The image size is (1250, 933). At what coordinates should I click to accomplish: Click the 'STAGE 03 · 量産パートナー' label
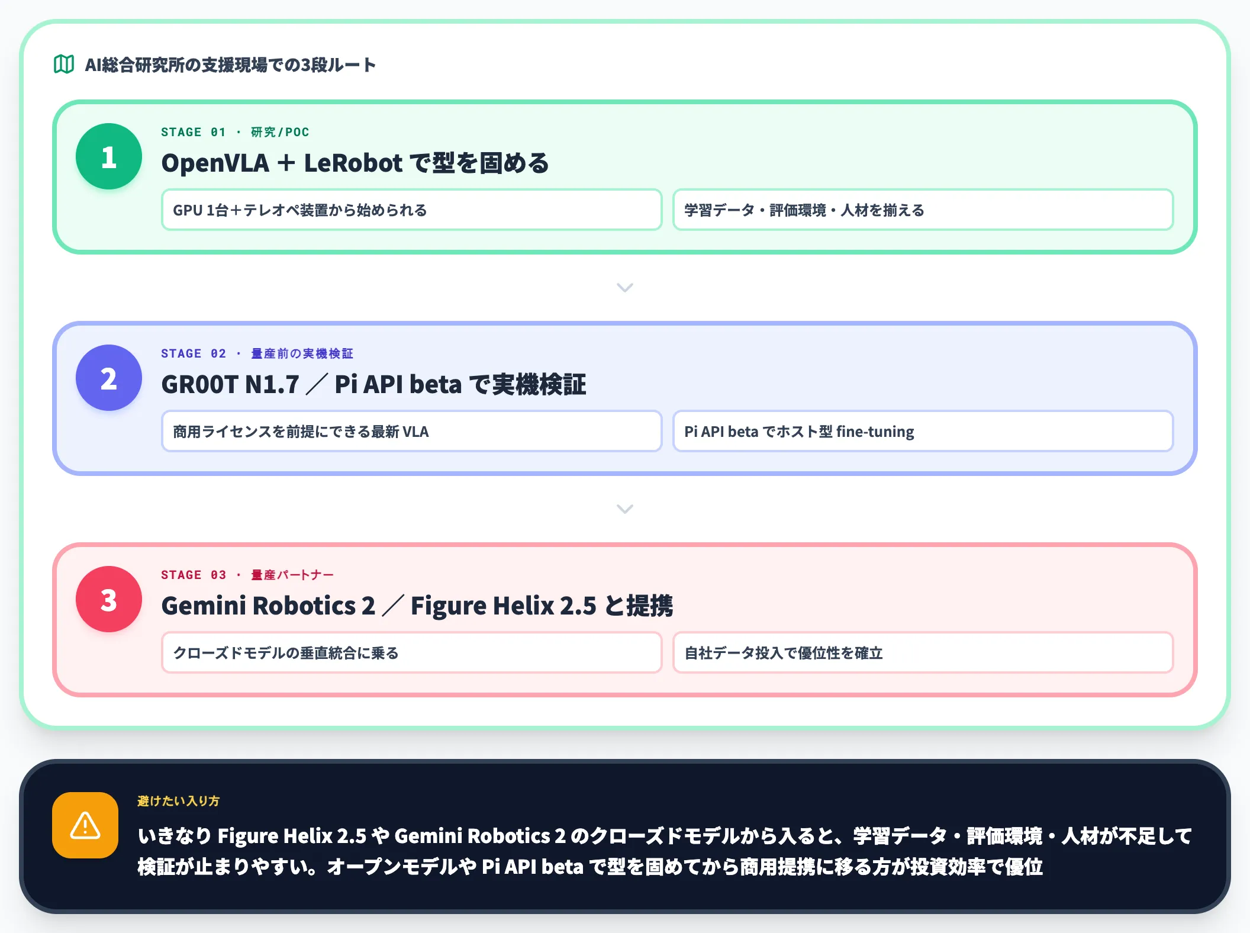[x=247, y=575]
